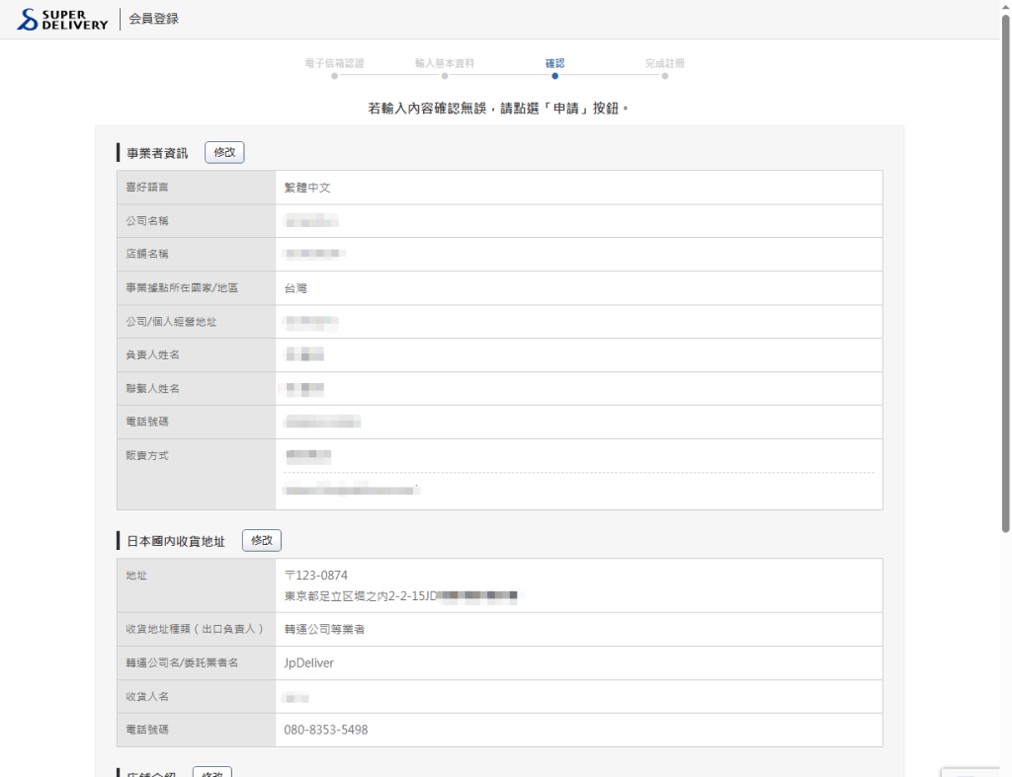Click the 收貨人名 label
This screenshot has width=1012, height=777.
click(147, 696)
